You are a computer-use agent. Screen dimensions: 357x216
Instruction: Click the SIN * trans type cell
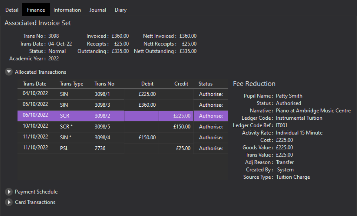[x=66, y=138]
